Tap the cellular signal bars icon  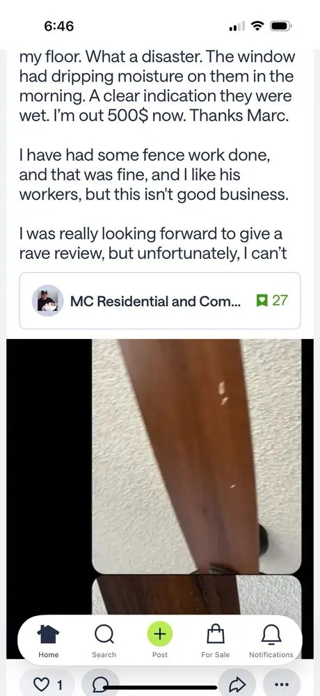coord(237,27)
